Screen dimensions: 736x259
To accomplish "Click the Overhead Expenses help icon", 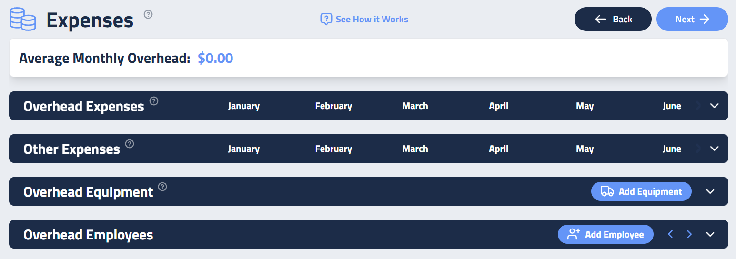I will (x=154, y=101).
